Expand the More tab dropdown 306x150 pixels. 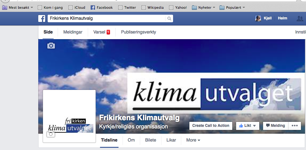tap(193, 140)
